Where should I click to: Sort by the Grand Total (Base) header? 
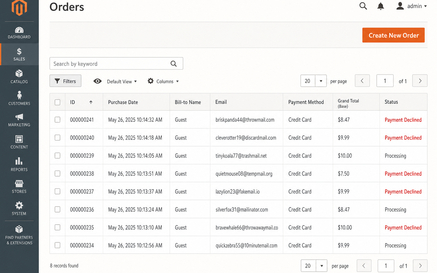tap(348, 104)
